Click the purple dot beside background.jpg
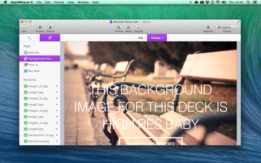Image resolution: width=261 pixels, height=163 pixels. pos(57,141)
